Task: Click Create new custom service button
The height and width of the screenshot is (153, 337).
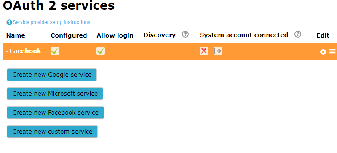Action: coord(52,132)
